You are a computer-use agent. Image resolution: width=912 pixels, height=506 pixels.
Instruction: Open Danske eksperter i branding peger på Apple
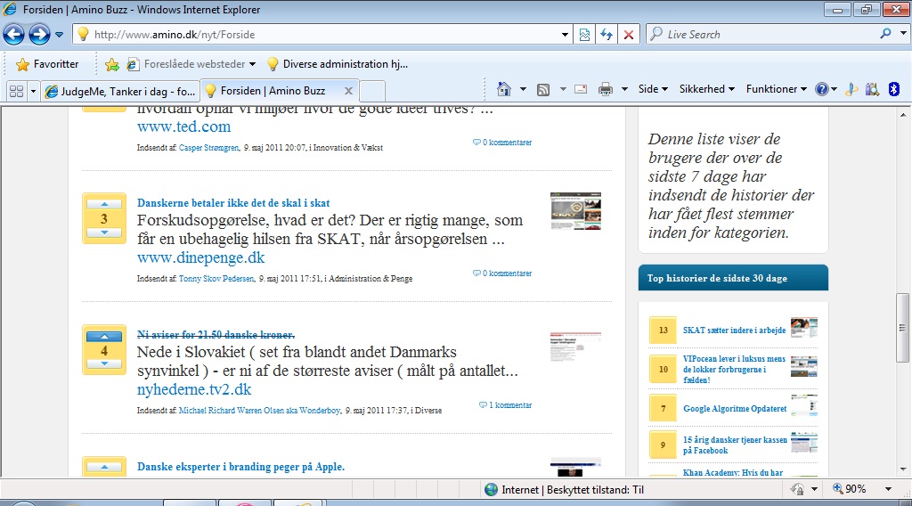[x=240, y=467]
